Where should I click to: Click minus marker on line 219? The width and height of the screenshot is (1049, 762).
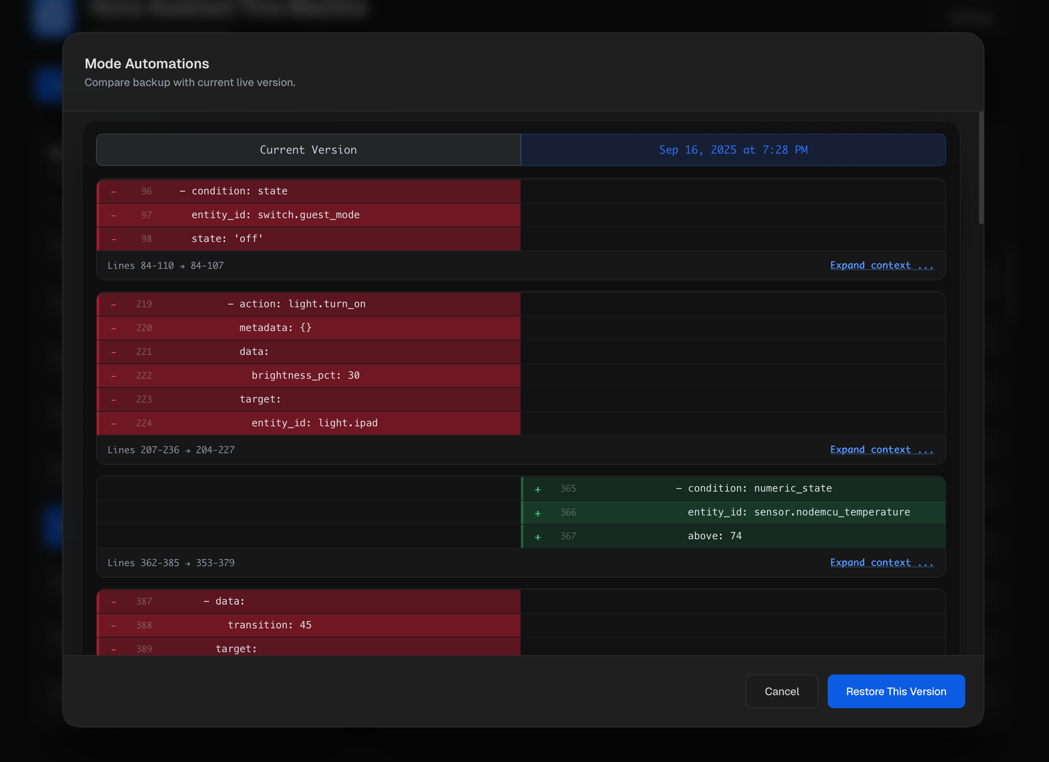click(x=113, y=304)
